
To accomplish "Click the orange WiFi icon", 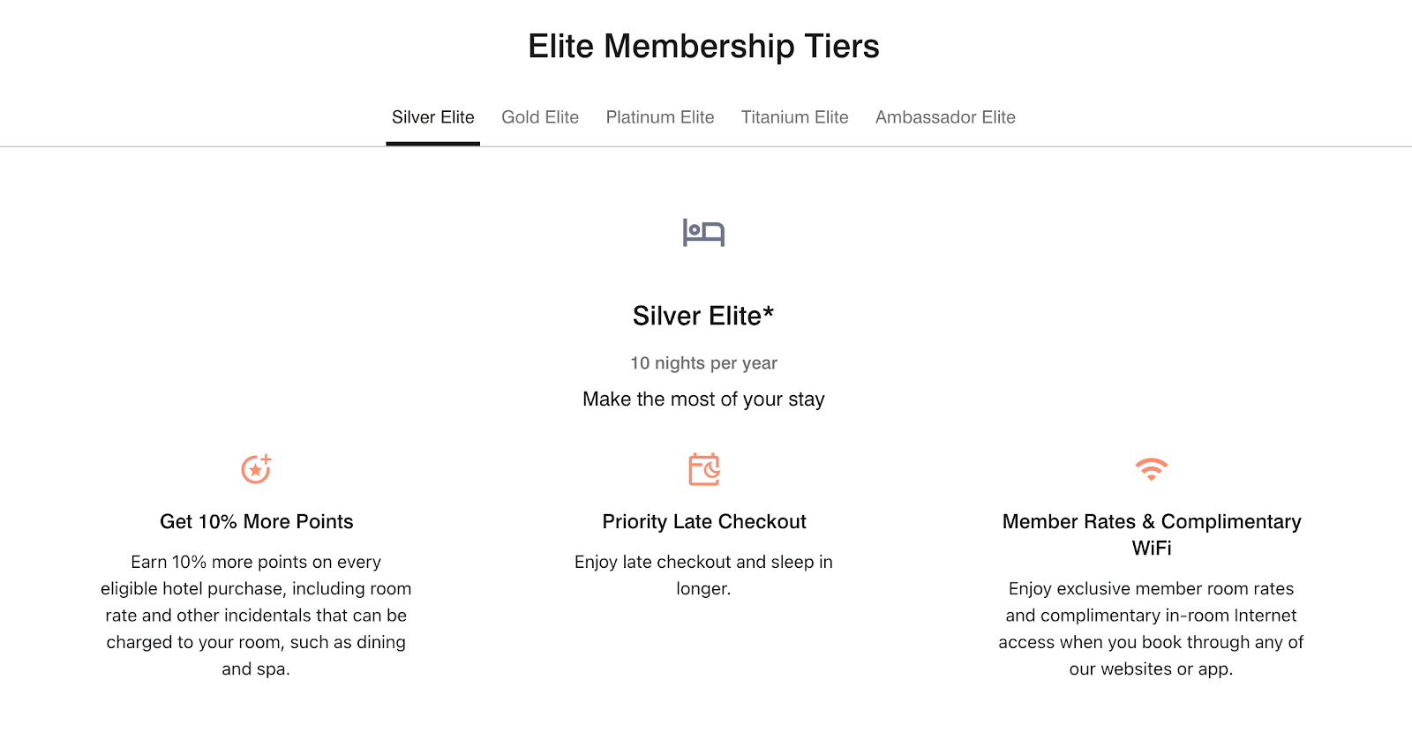I will coord(1152,469).
